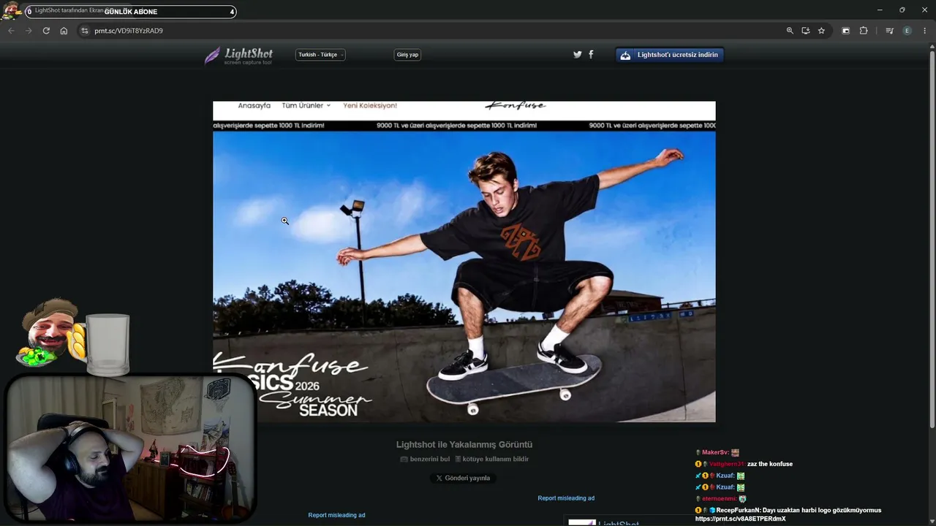Click kötüye kullanım bildir link

[x=491, y=459]
